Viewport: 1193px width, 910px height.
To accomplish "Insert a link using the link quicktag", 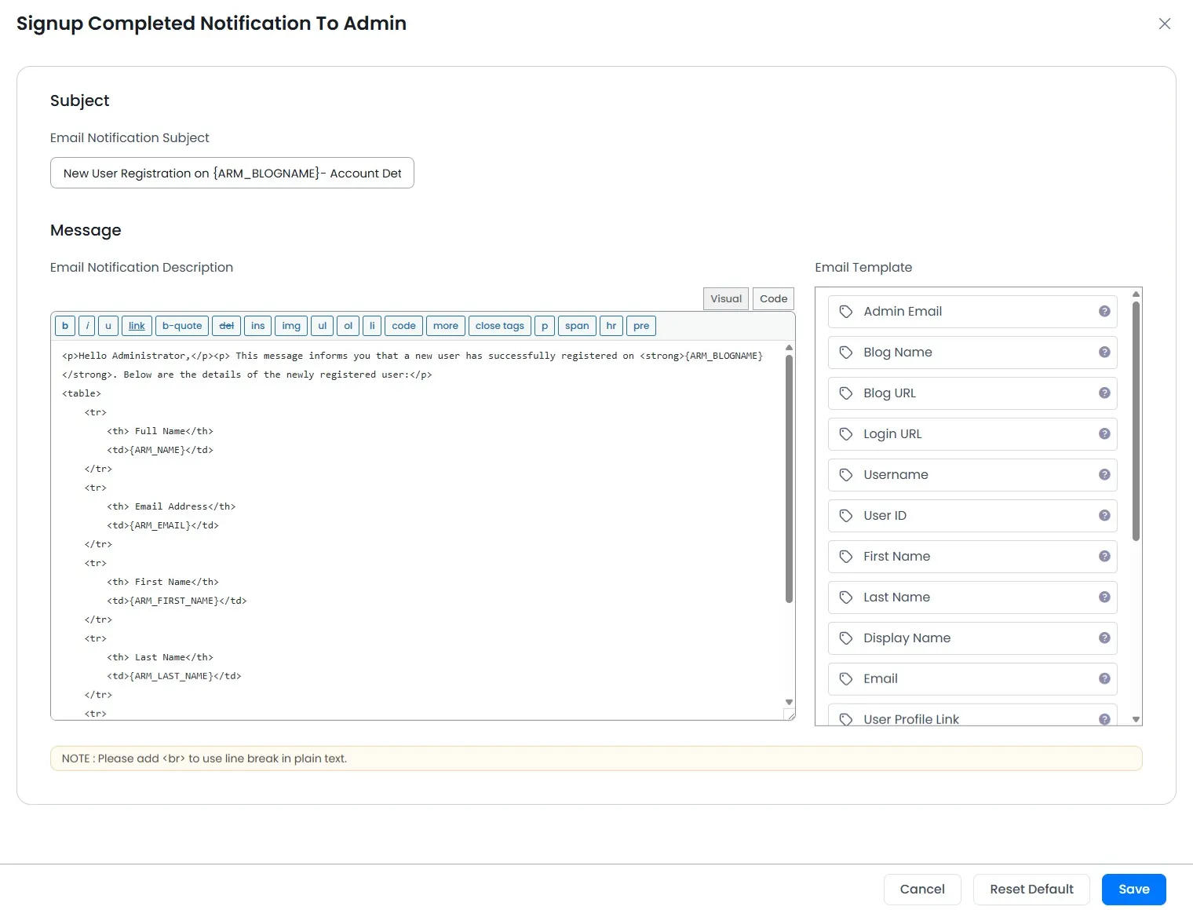I will (x=137, y=326).
